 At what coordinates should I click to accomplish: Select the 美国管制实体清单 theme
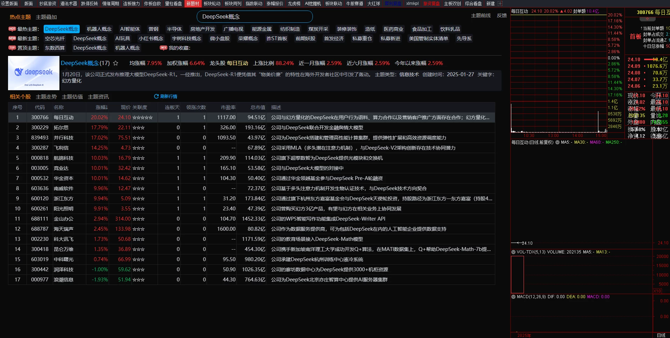[x=428, y=38]
